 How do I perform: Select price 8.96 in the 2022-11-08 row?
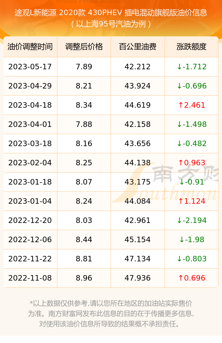click(x=84, y=278)
